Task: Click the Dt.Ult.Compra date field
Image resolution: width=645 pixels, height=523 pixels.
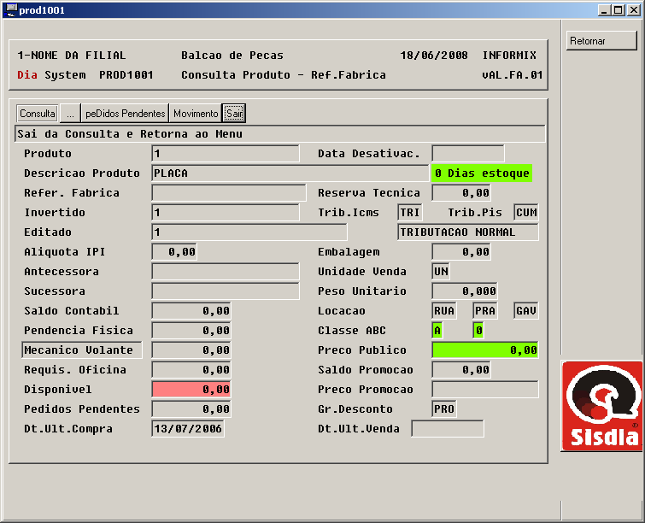Action: click(188, 429)
